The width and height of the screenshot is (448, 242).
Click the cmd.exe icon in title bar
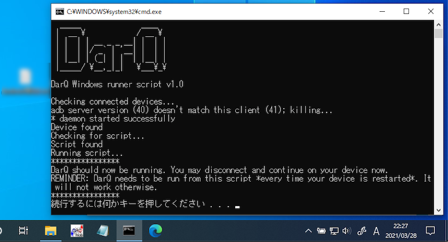tap(59, 11)
